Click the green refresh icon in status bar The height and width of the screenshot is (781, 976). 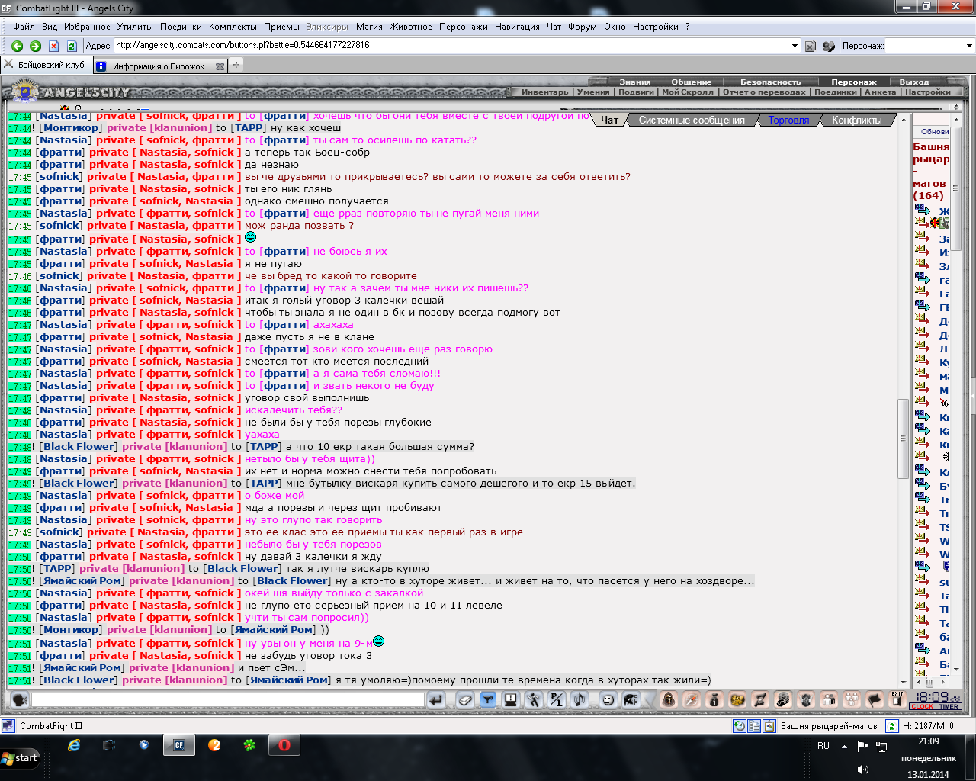pyautogui.click(x=891, y=726)
